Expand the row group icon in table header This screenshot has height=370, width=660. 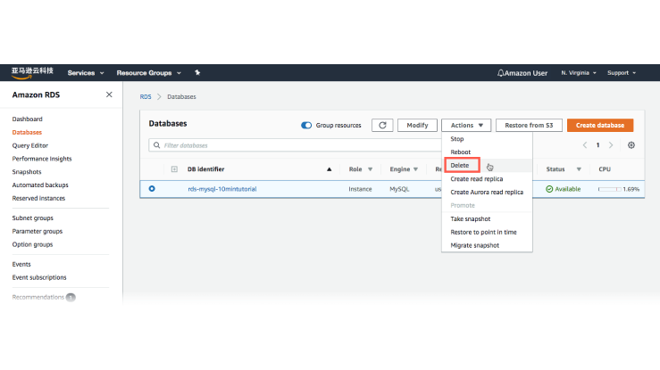coord(174,169)
